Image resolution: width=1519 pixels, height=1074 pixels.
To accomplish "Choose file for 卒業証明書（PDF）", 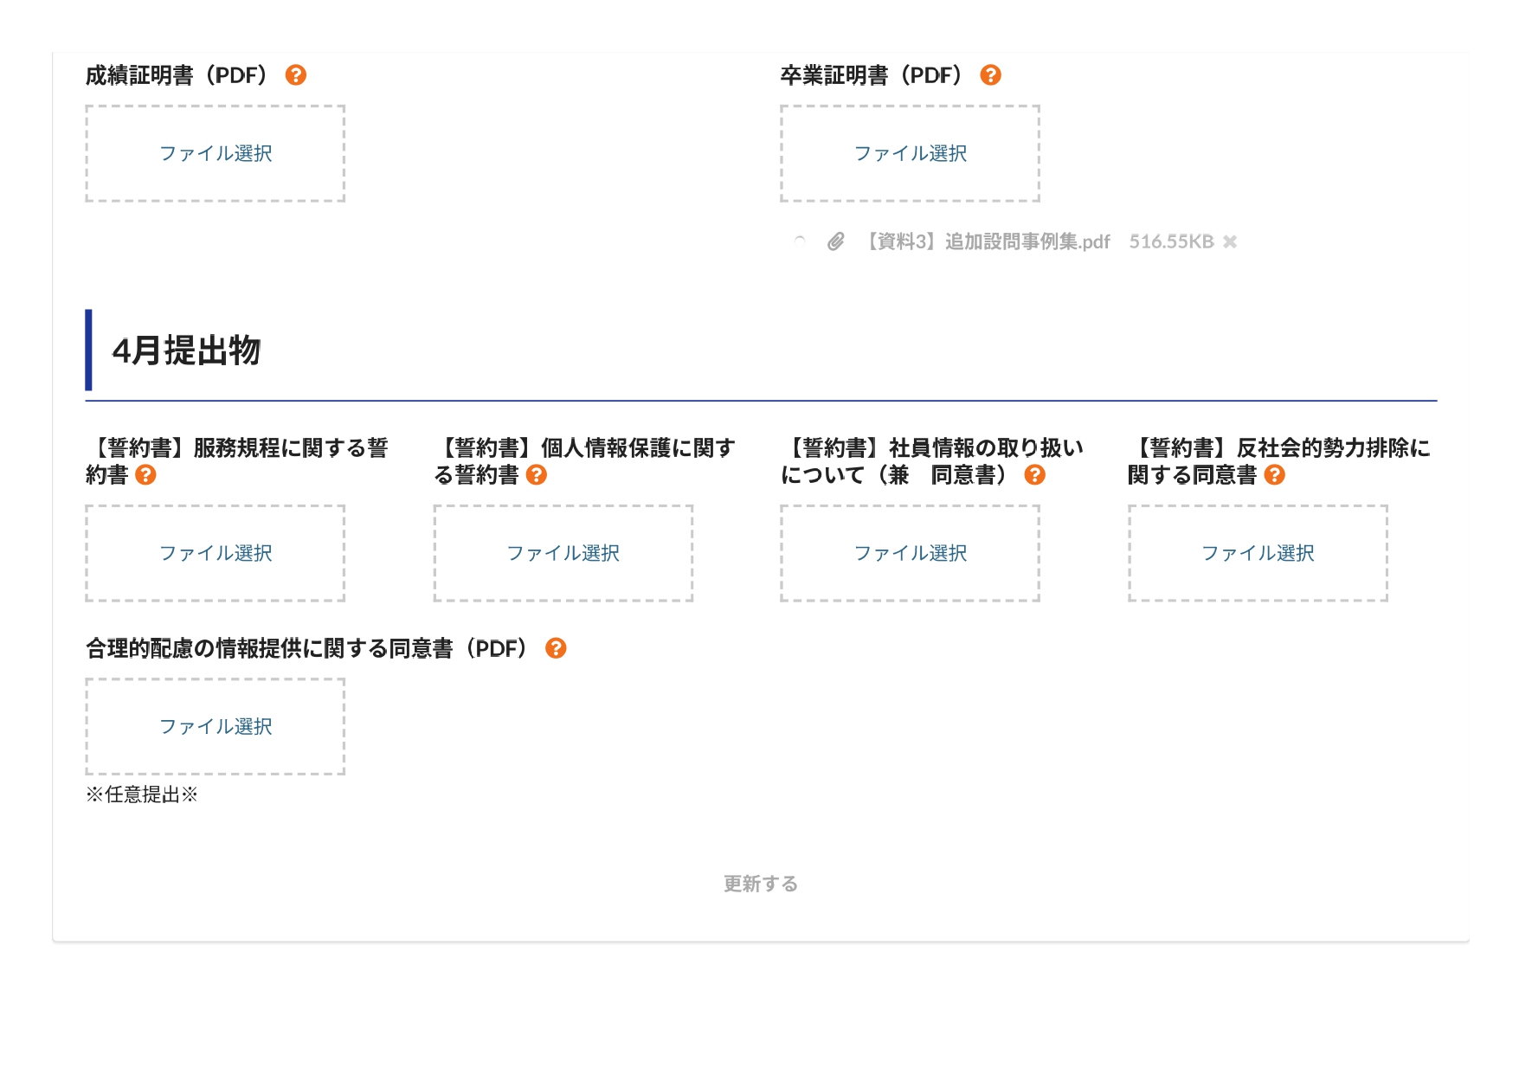I will (910, 154).
